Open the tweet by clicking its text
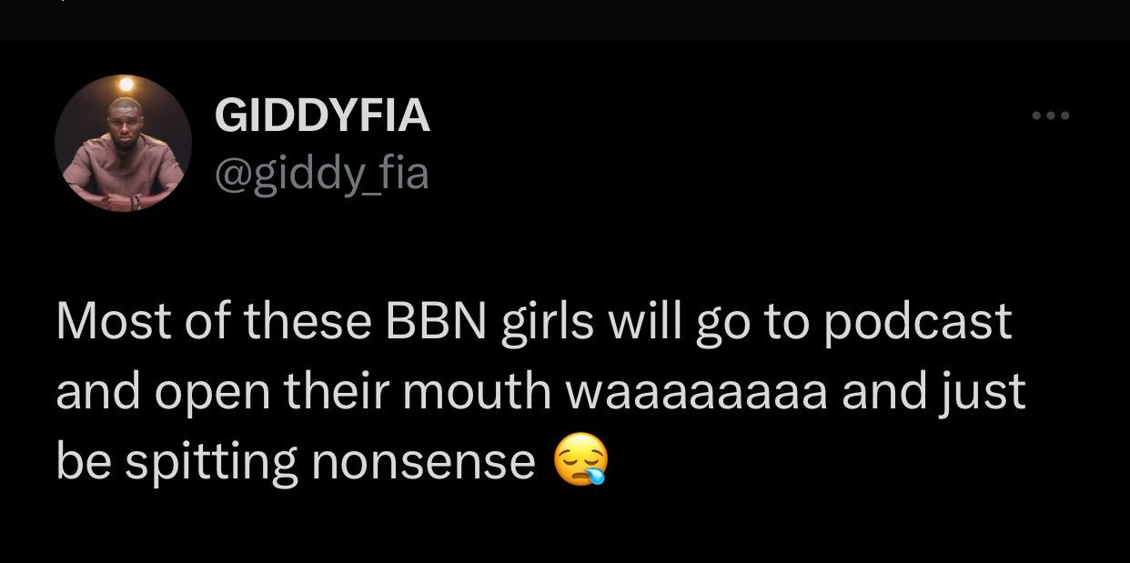 pyautogui.click(x=540, y=392)
